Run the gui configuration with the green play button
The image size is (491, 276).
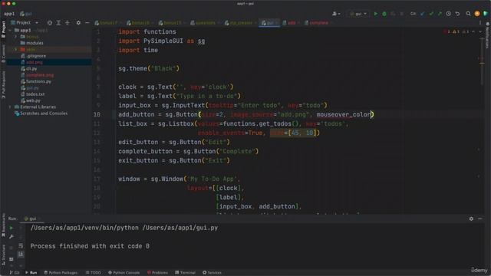coord(375,14)
